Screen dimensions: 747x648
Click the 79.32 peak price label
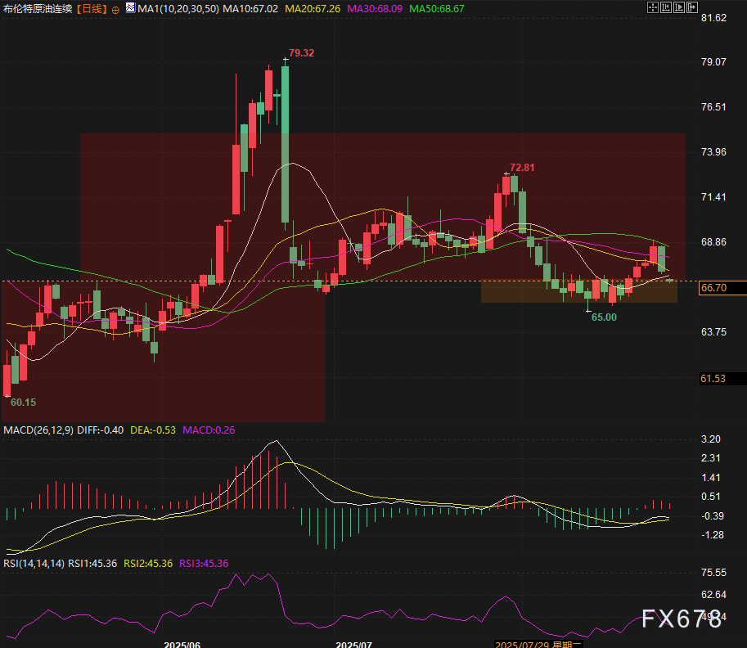click(302, 53)
